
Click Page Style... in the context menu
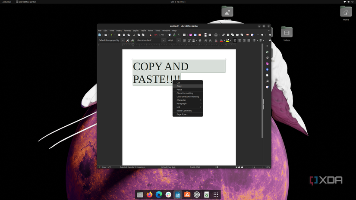[182, 114]
